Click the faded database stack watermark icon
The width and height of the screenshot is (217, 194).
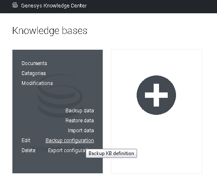point(60,96)
